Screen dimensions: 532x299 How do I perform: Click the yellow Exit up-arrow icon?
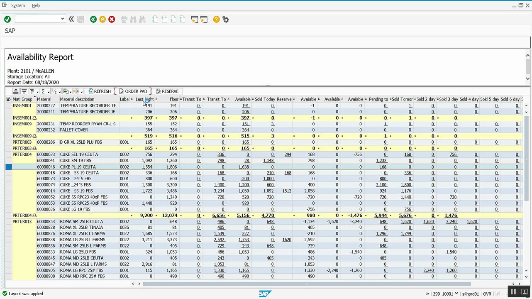pos(102,19)
